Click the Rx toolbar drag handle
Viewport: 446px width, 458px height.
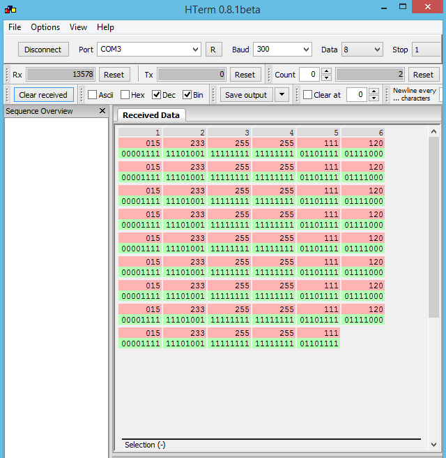[x=7, y=75]
